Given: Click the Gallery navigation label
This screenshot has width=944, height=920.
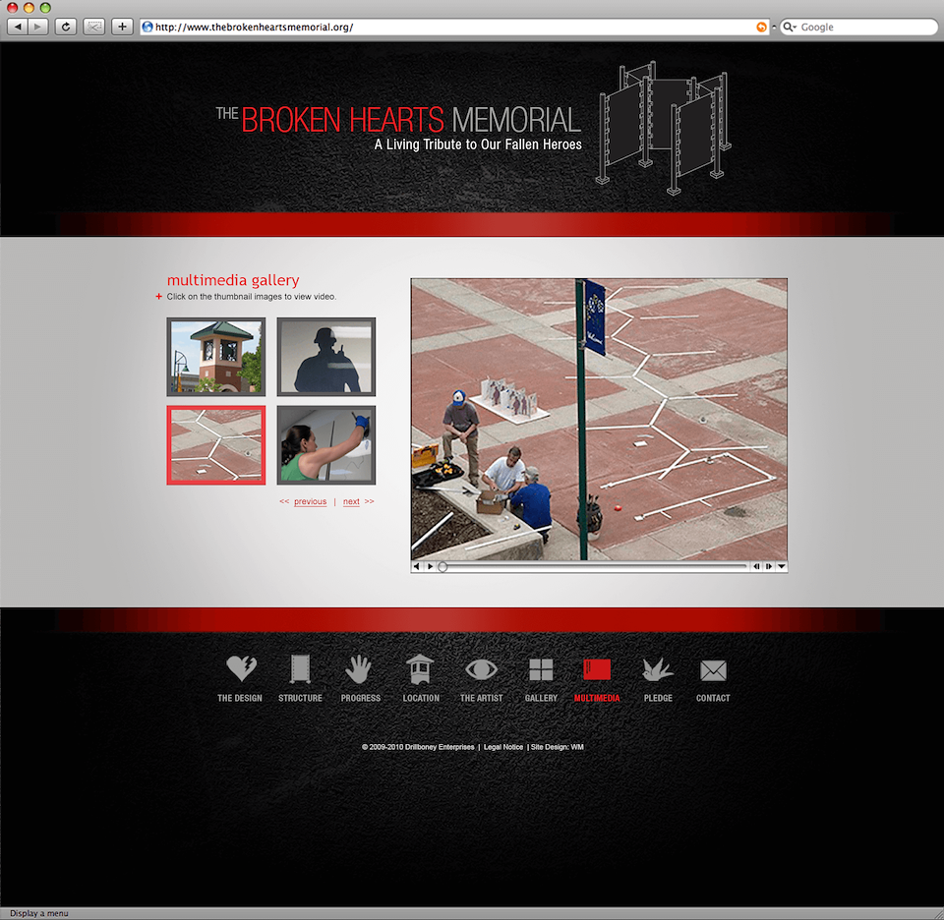Looking at the screenshot, I should coord(541,698).
